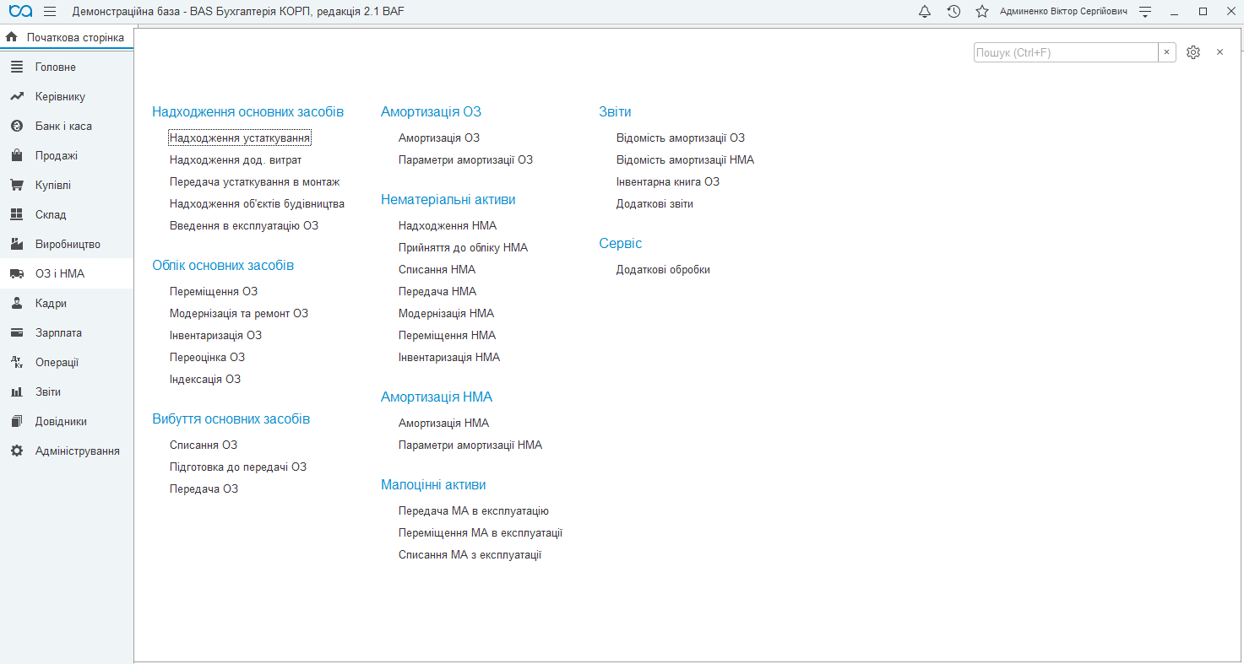Select Модернізація НМА
Viewport: 1244px width, 664px height.
tap(447, 314)
